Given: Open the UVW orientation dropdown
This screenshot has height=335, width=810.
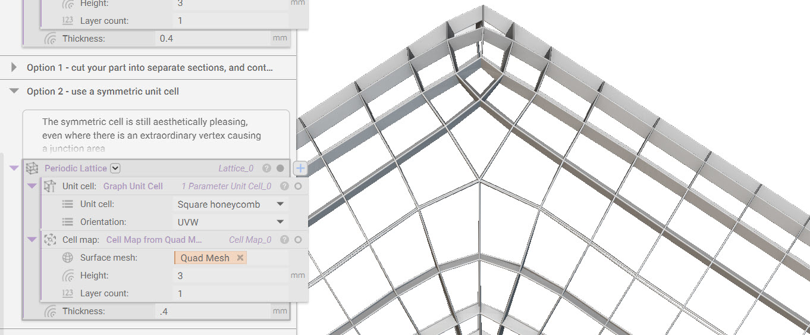Looking at the screenshot, I should (x=231, y=222).
